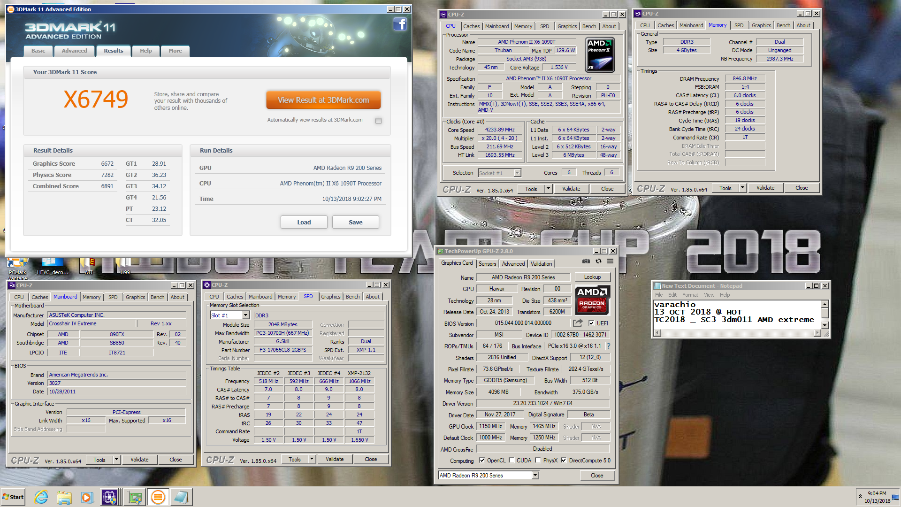Click the Save button in Run Details

[355, 222]
